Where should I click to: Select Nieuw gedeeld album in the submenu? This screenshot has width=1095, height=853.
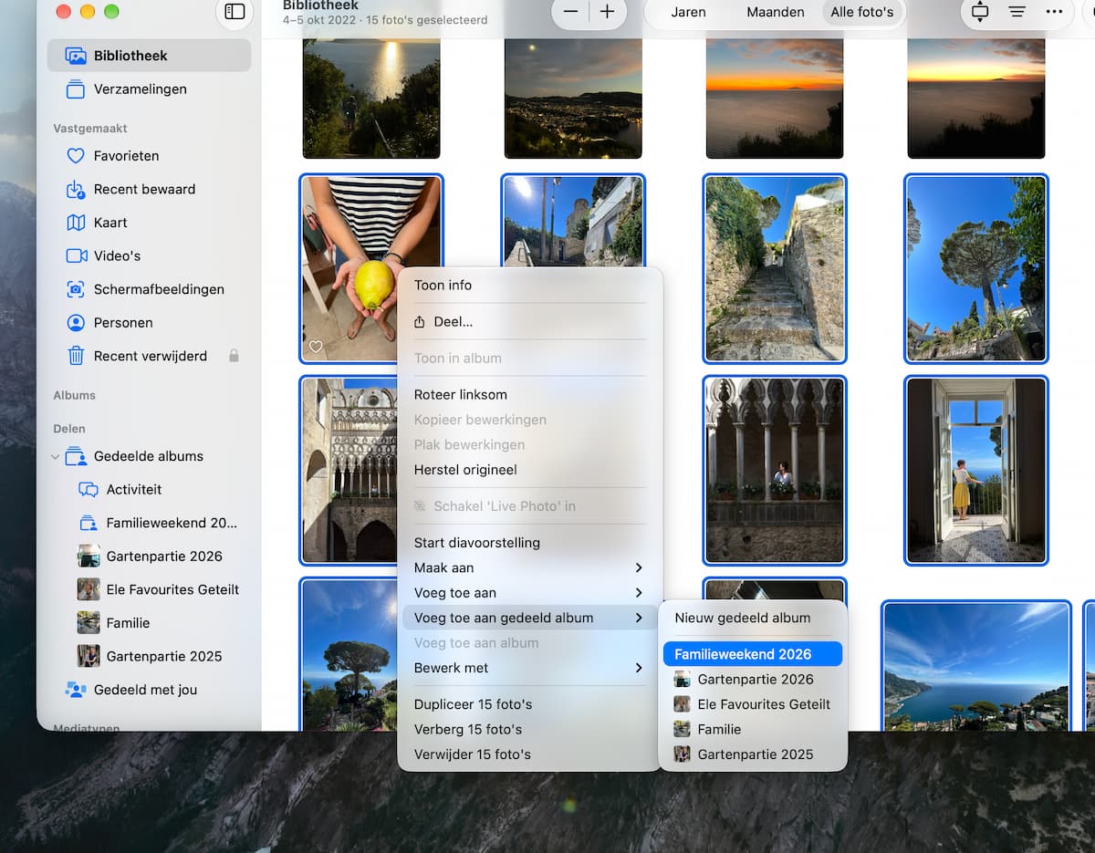pyautogui.click(x=753, y=618)
